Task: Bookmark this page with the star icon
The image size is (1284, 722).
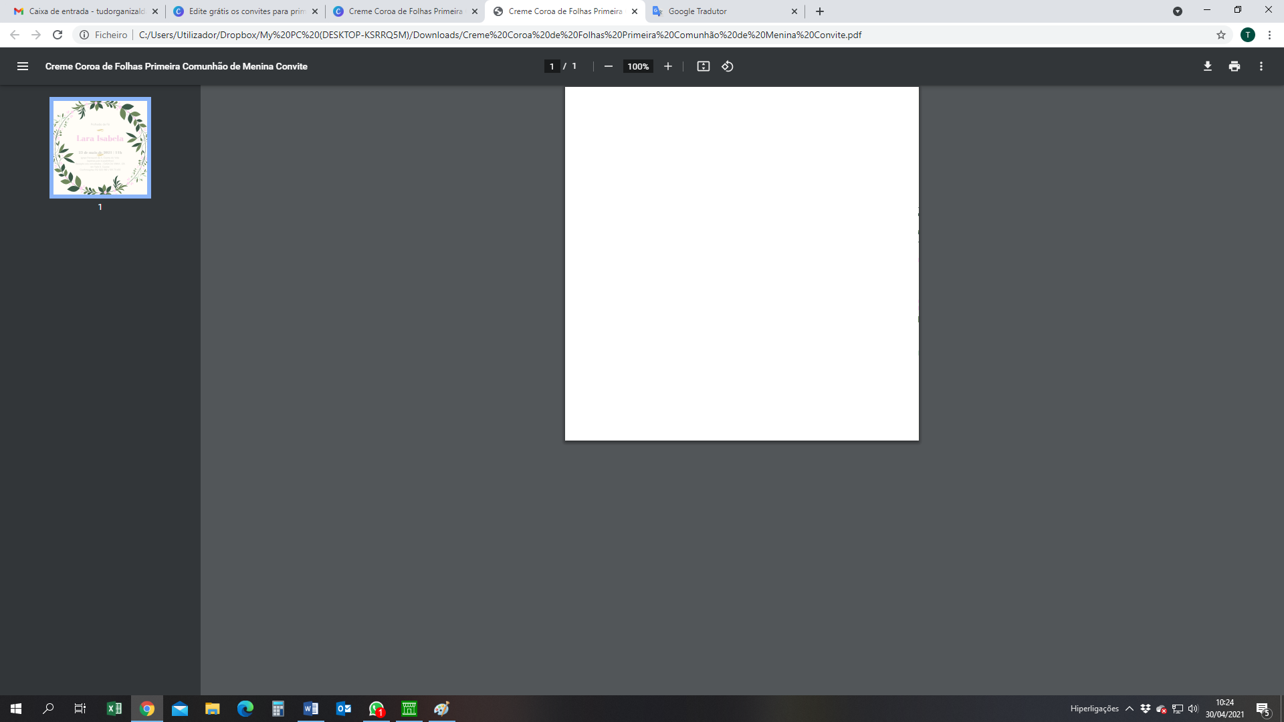Action: coord(1221,35)
